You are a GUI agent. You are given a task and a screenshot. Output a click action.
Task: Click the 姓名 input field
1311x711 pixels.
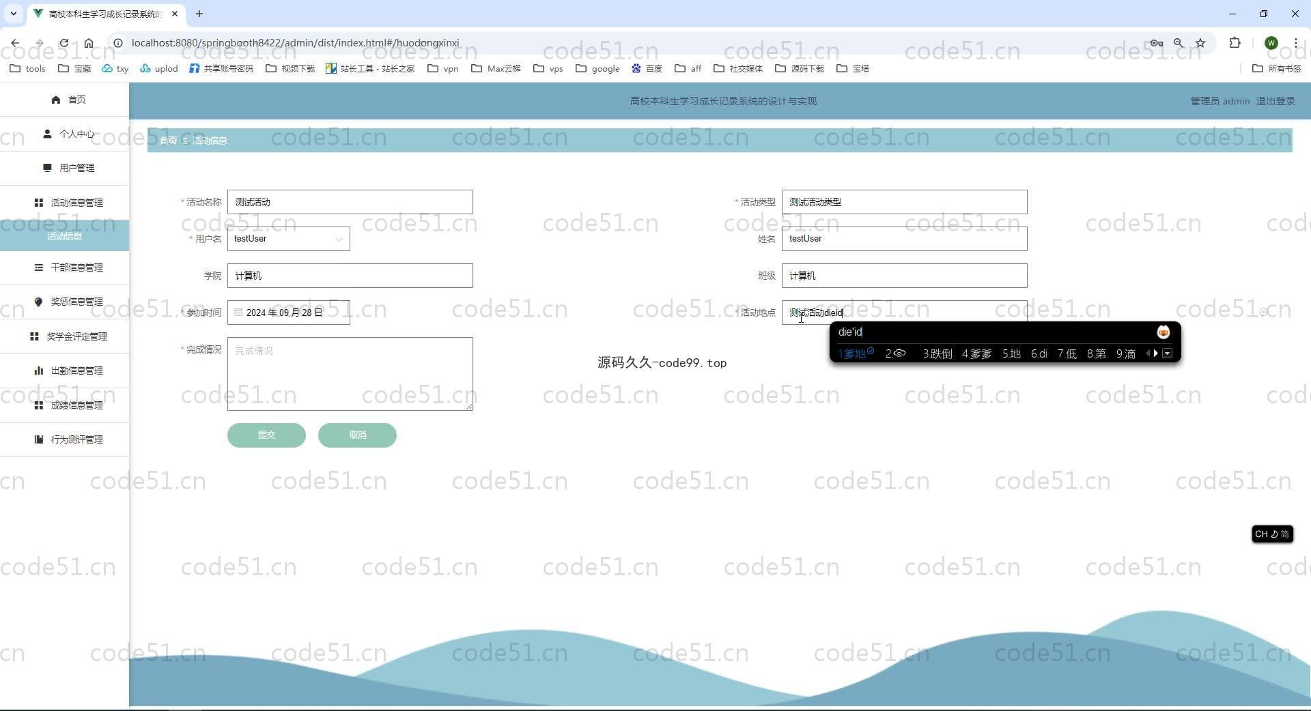pyautogui.click(x=905, y=239)
